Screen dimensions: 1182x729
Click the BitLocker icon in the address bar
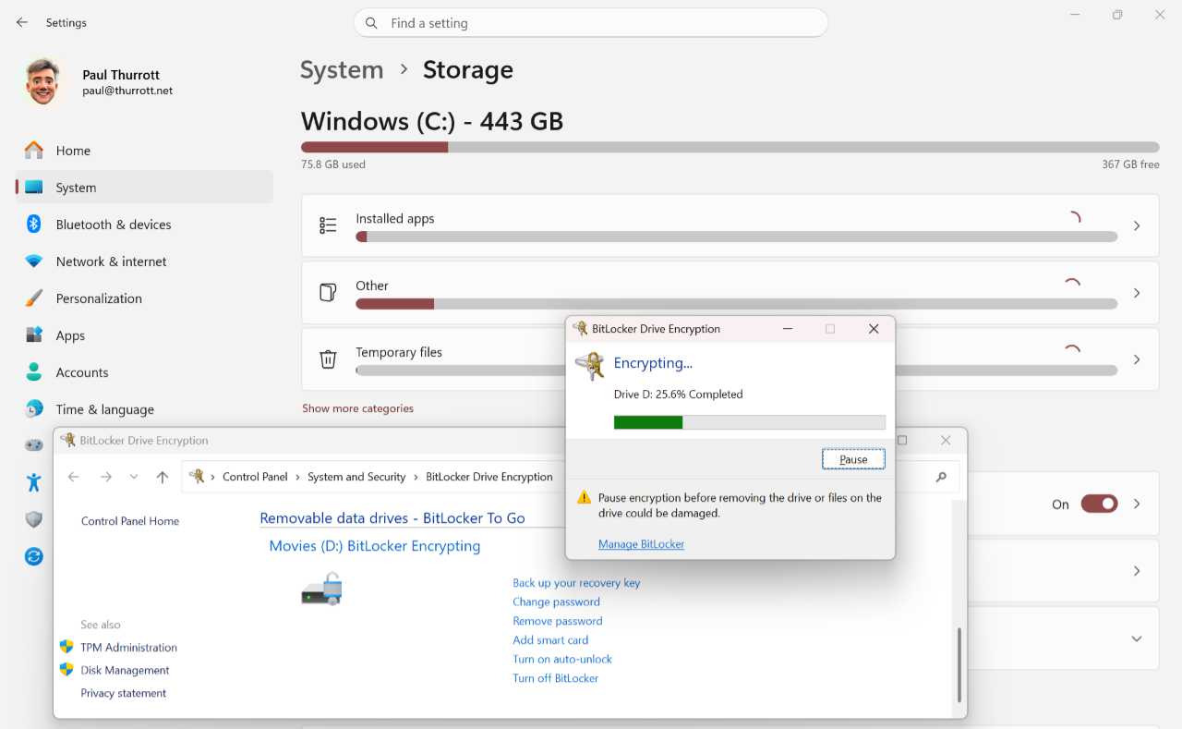(197, 476)
